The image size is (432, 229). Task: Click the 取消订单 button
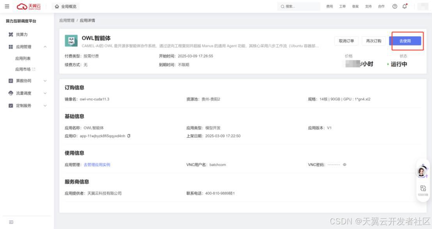point(346,41)
